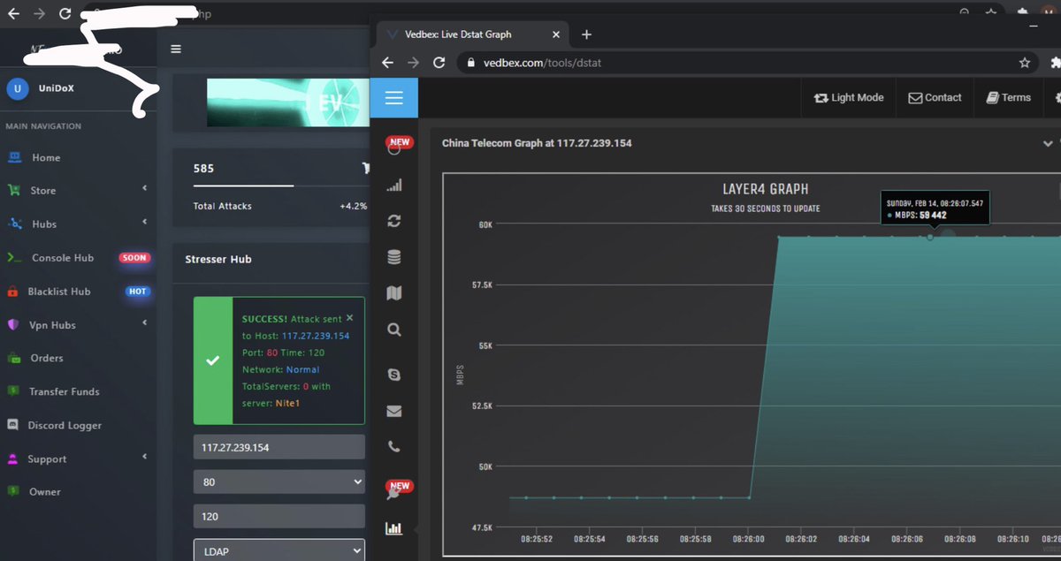The width and height of the screenshot is (1061, 561).
Task: Go back in the background browser window
Action: (x=13, y=13)
